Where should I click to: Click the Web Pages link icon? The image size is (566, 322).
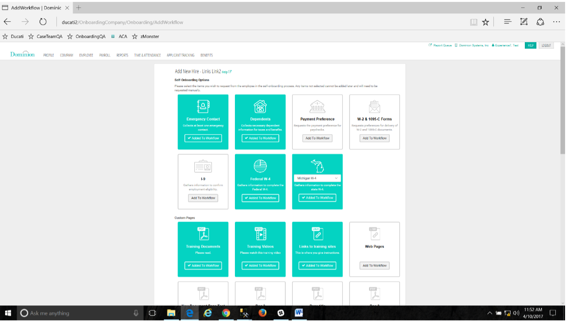tap(375, 234)
